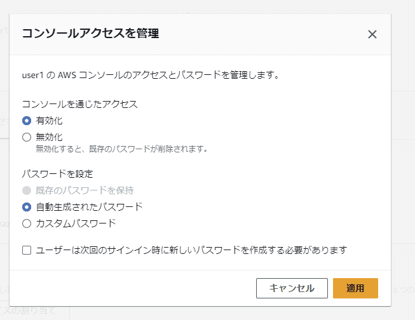Viewport: 415px width, 320px height.
Task: Click the 自動生成されたパスワード label text
Action: [x=89, y=207]
